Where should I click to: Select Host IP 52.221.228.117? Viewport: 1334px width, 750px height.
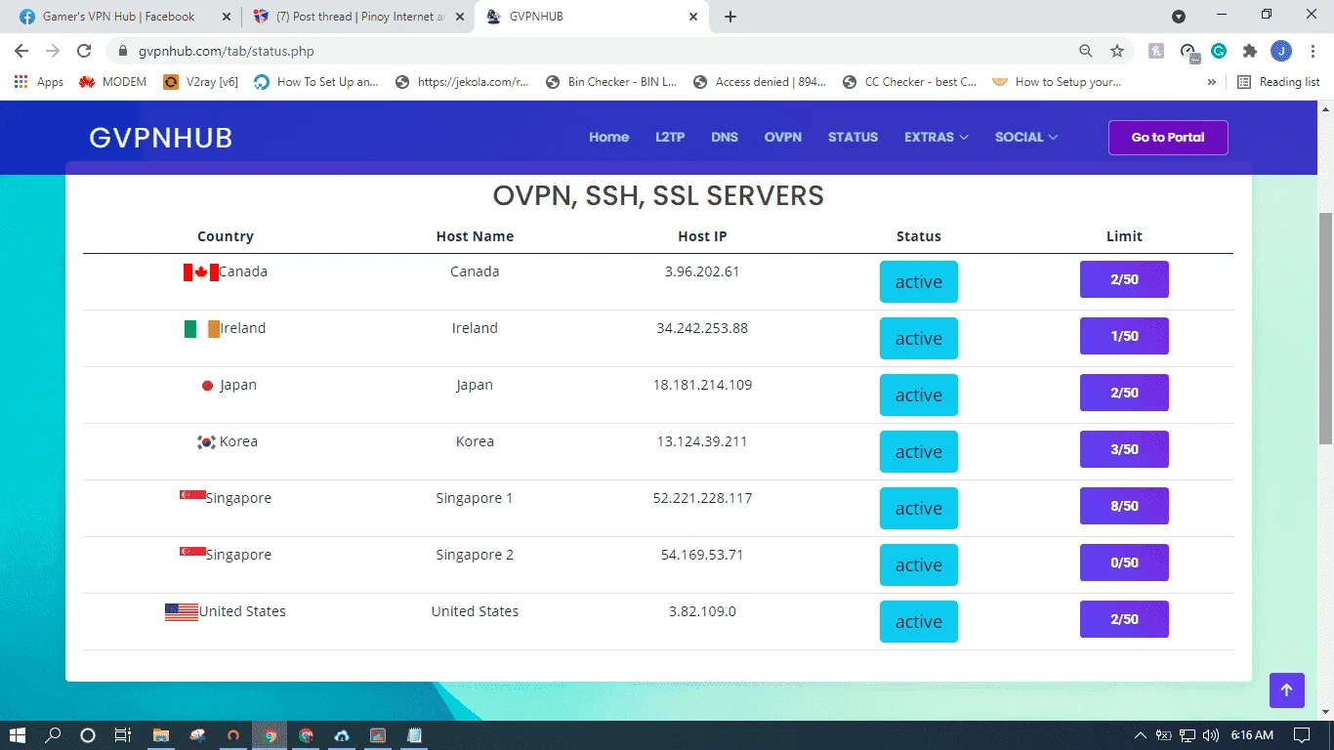702,498
